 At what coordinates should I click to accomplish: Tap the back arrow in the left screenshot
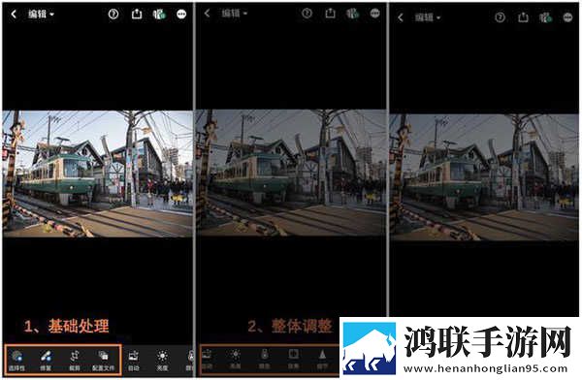(14, 15)
